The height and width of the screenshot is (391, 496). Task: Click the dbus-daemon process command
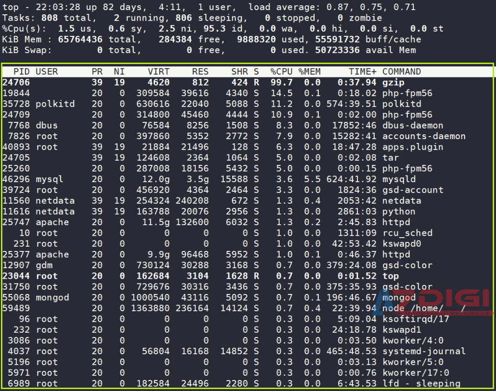click(x=412, y=125)
